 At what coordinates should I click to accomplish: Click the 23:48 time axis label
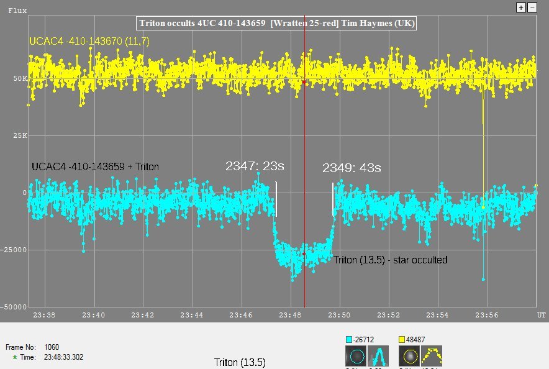290,315
